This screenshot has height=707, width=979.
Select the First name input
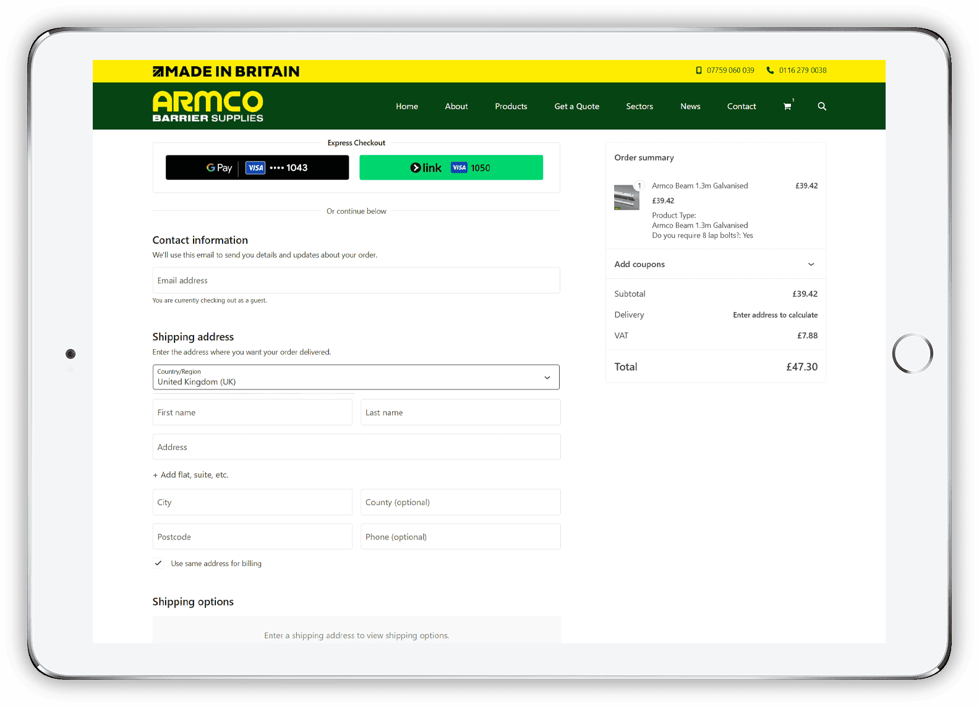pos(252,412)
